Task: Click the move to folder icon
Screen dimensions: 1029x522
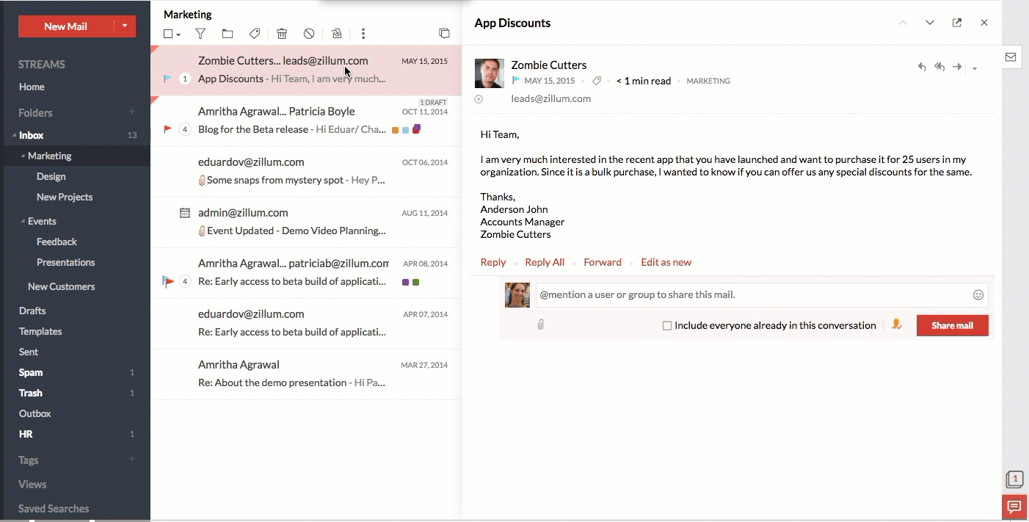Action: coord(228,34)
